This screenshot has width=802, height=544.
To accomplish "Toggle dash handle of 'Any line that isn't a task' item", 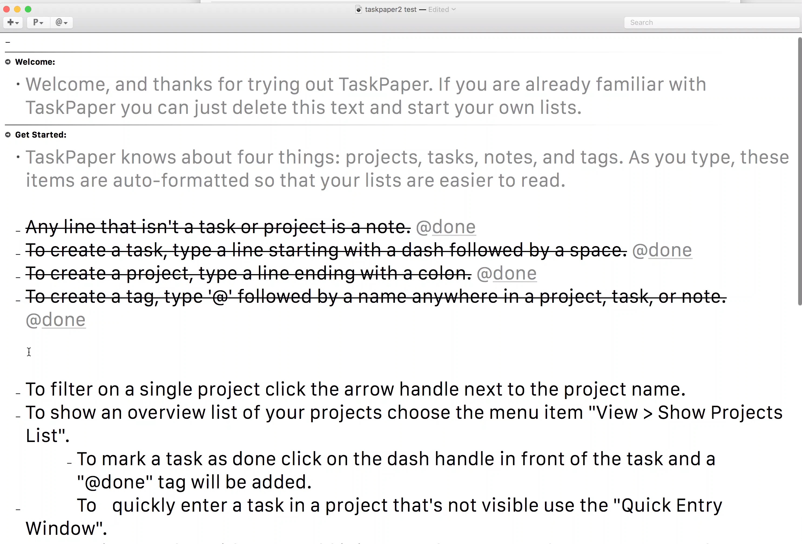I will tap(18, 231).
